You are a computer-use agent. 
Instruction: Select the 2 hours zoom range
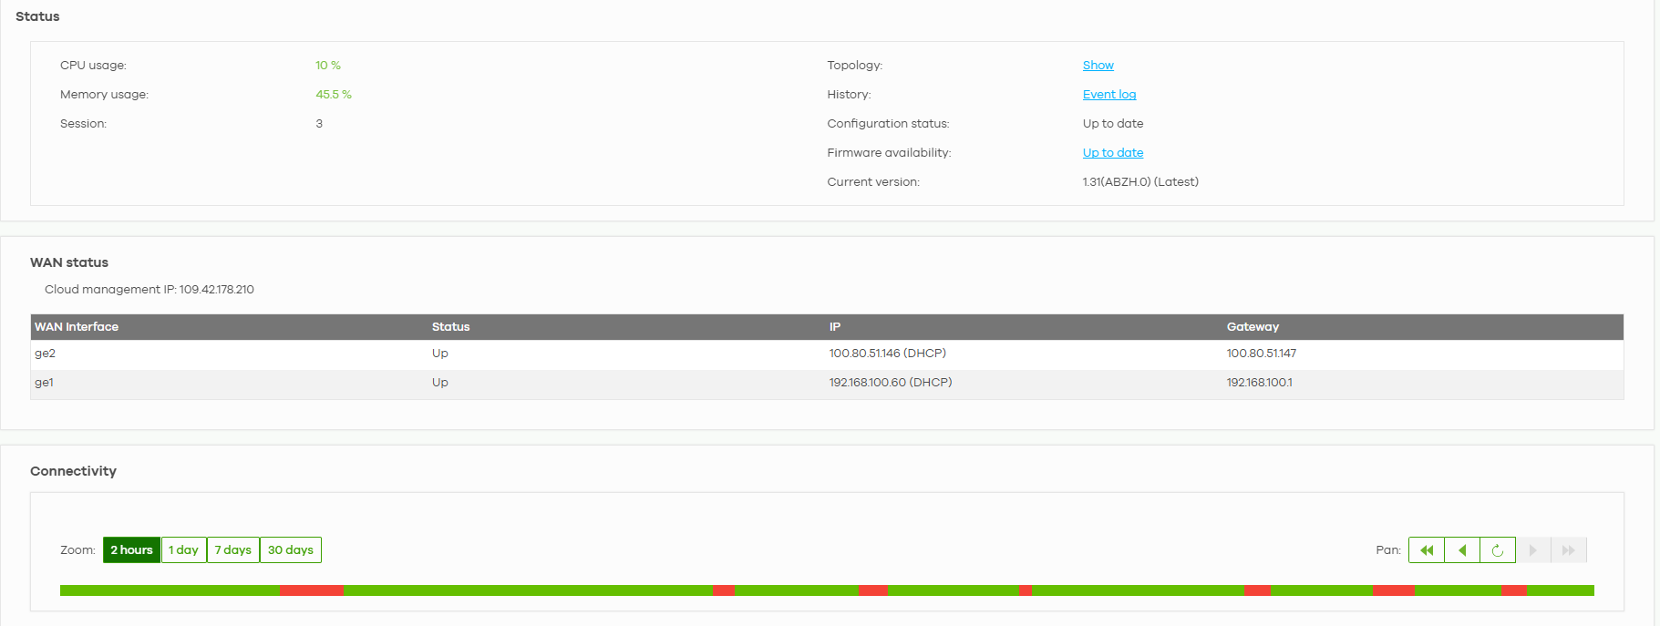coord(131,550)
